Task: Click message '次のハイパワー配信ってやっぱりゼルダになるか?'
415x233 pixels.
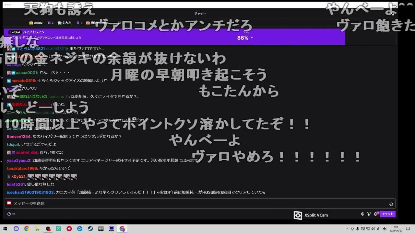Action: pos(77,137)
